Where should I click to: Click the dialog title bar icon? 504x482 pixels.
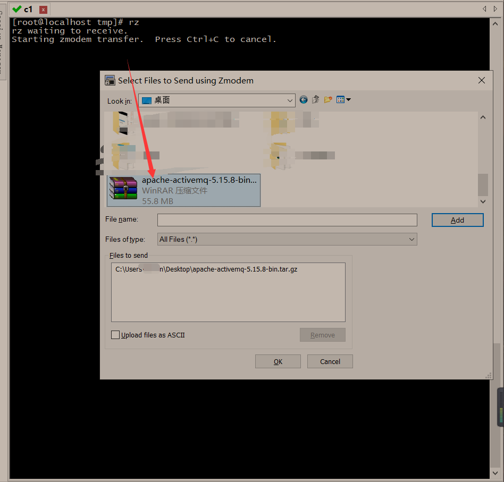click(x=110, y=80)
